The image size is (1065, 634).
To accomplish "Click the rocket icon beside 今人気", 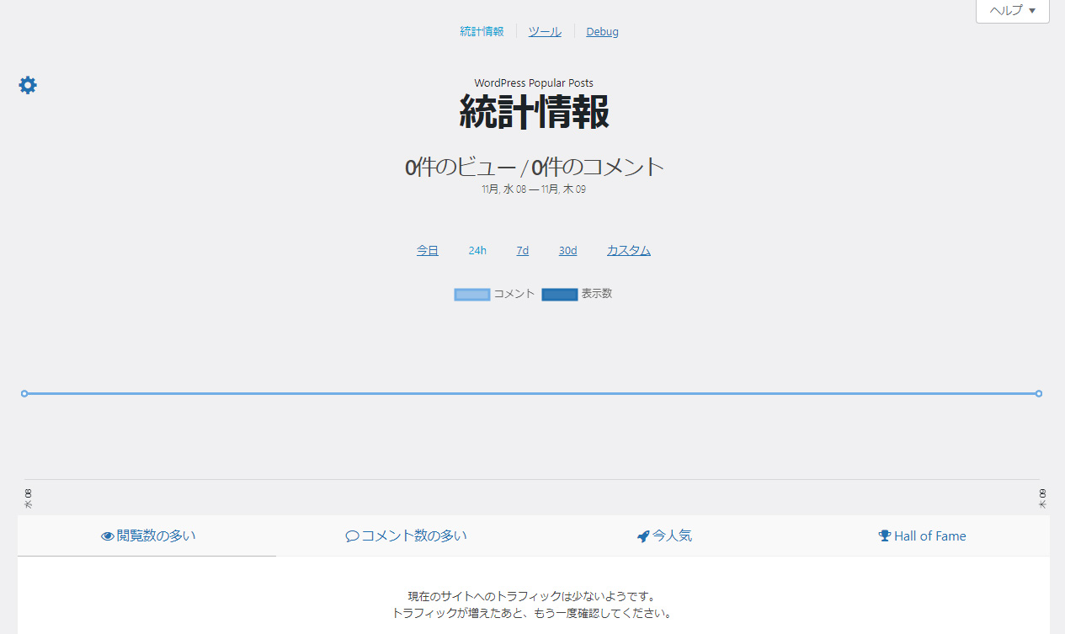I will click(643, 536).
